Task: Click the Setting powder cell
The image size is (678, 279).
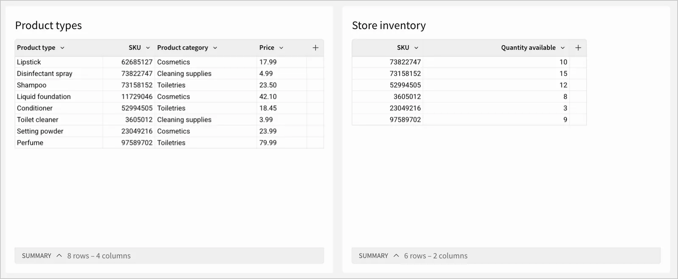Action: [x=58, y=131]
